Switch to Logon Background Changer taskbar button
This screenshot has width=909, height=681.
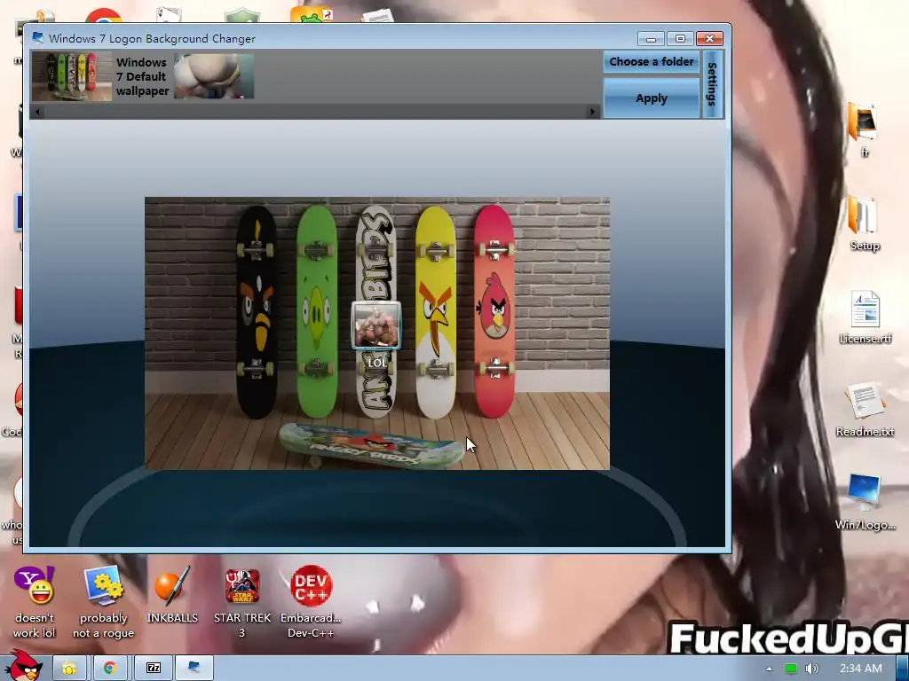pos(194,669)
